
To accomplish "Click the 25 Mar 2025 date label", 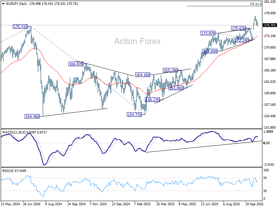I will click(165, 204).
